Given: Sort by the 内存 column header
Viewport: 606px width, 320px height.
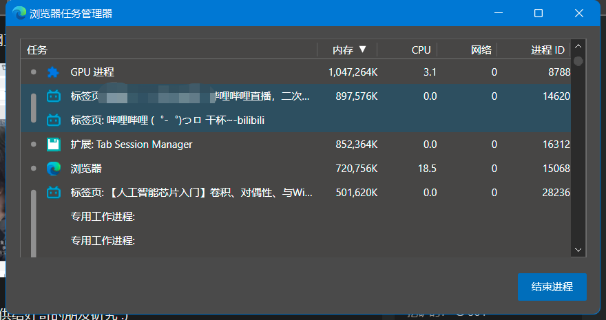Looking at the screenshot, I should [x=347, y=50].
